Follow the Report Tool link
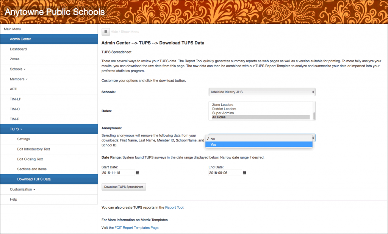 pyautogui.click(x=174, y=207)
